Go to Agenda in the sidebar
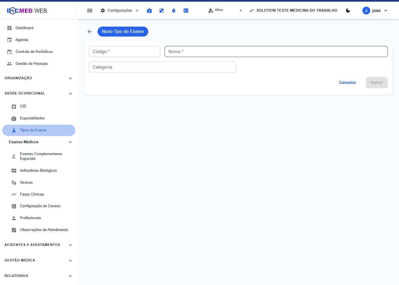The image size is (399, 285). click(x=39, y=40)
